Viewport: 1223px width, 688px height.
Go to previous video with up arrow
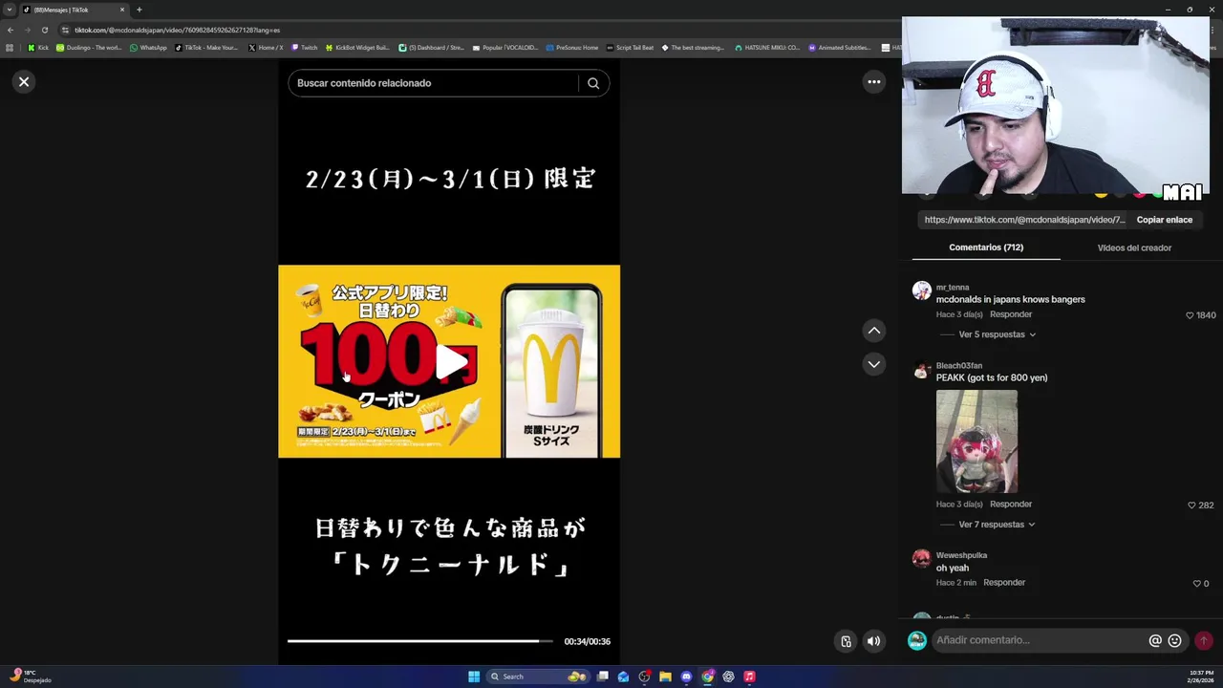click(x=873, y=331)
